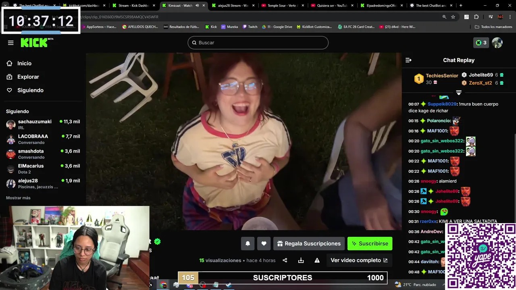516x290 pixels.
Task: Click Polaroncio username in chat
Action: (x=439, y=121)
